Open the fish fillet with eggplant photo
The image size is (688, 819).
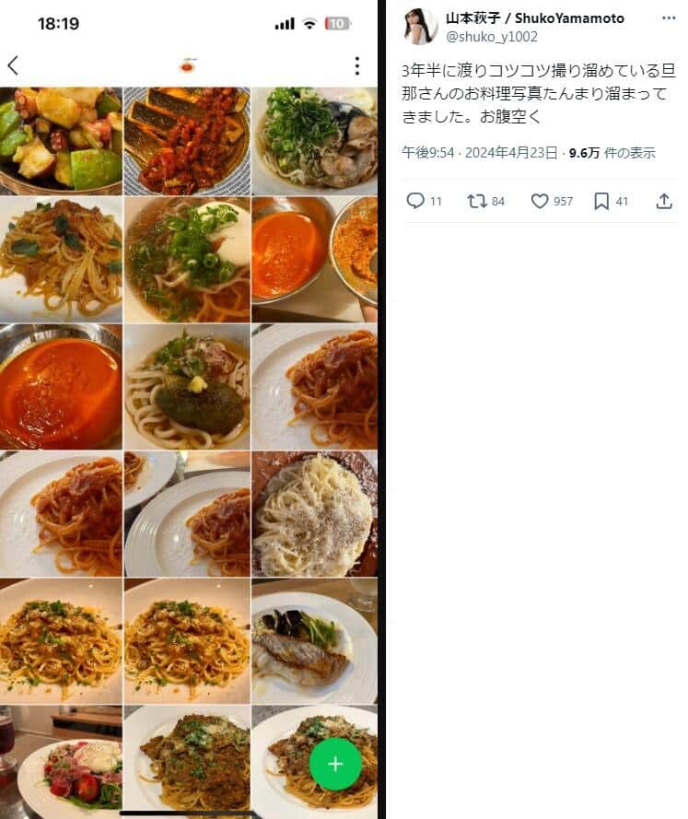(314, 641)
